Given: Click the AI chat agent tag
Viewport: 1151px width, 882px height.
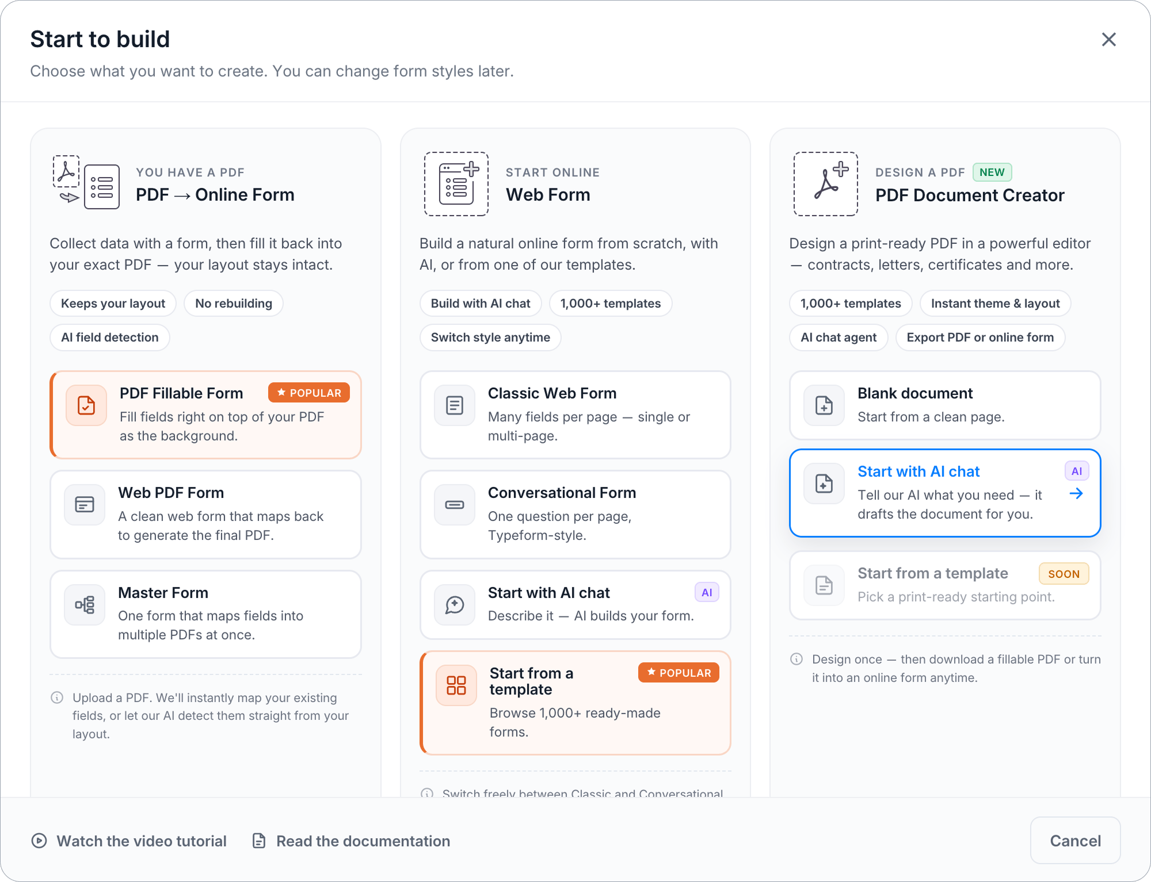Looking at the screenshot, I should (839, 338).
